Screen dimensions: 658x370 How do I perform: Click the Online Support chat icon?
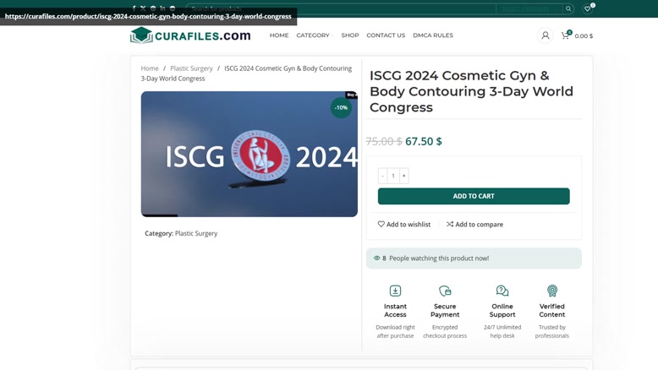point(502,291)
